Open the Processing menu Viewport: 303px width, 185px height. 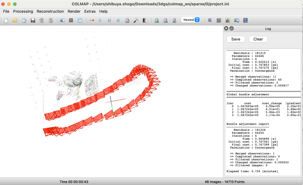pos(23,11)
